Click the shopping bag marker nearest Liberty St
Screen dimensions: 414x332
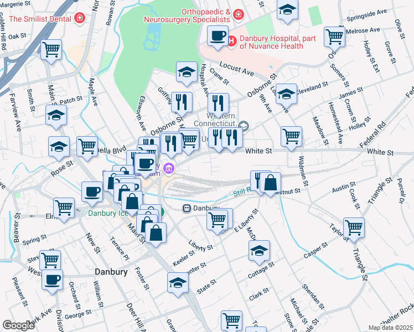pyautogui.click(x=156, y=235)
